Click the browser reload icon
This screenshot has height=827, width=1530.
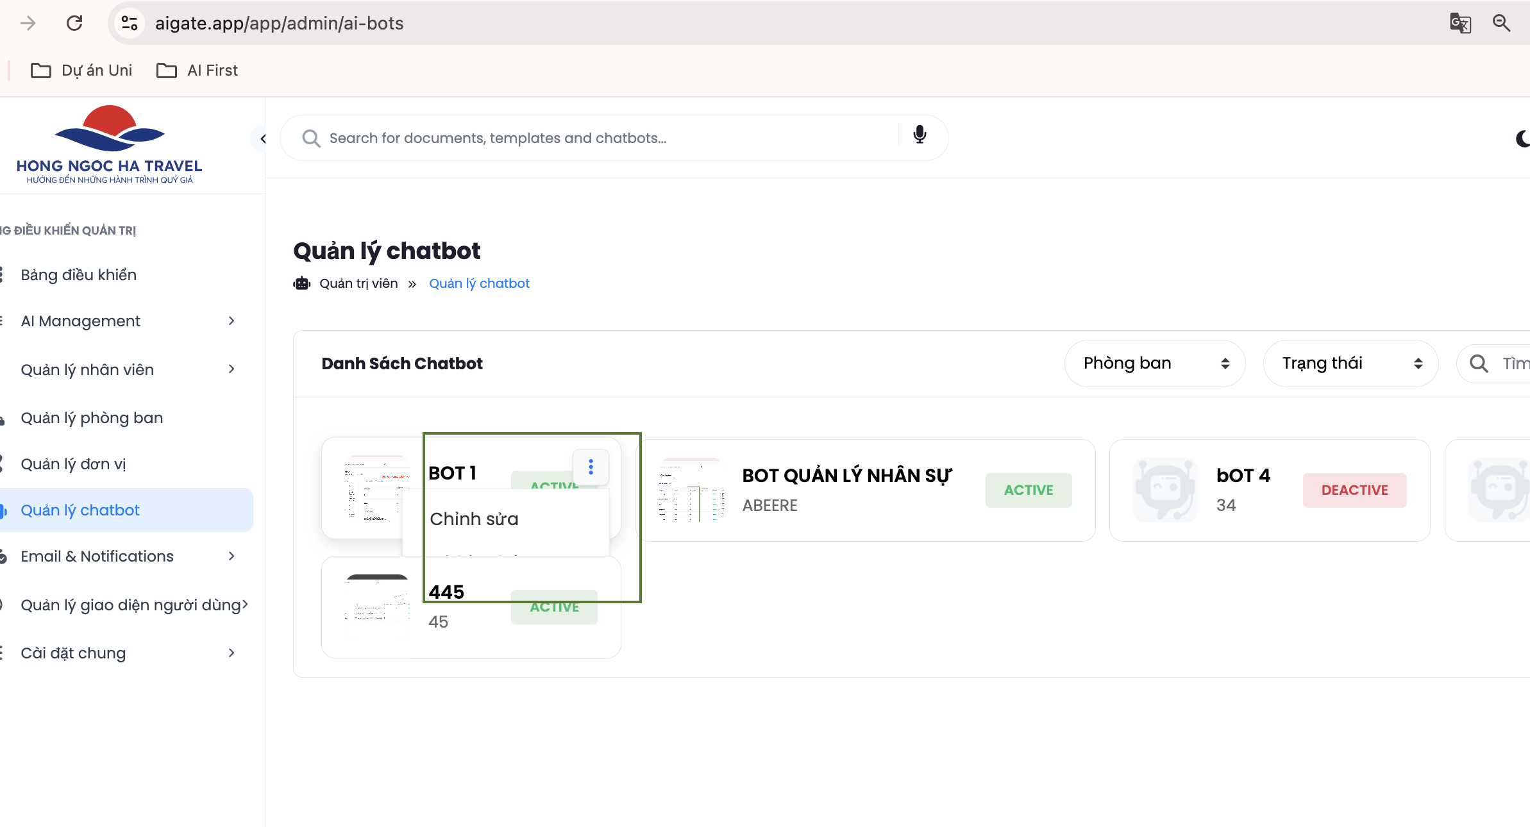[74, 23]
